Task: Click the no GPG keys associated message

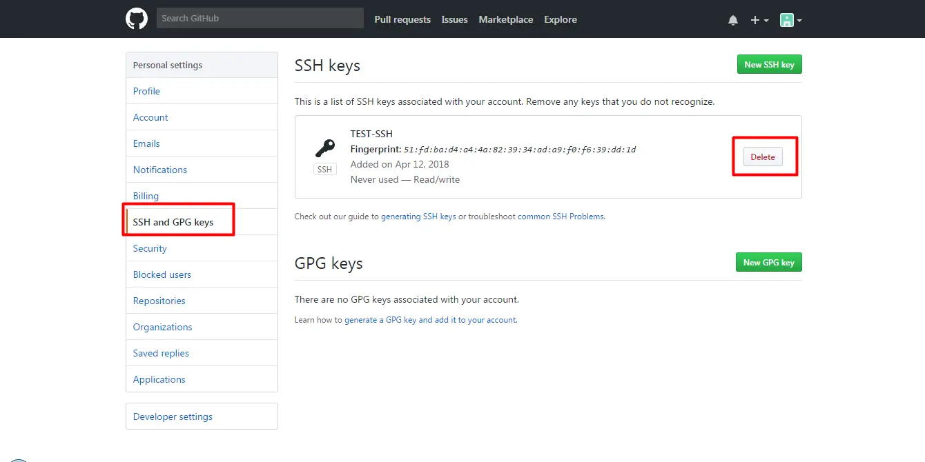Action: (x=407, y=299)
